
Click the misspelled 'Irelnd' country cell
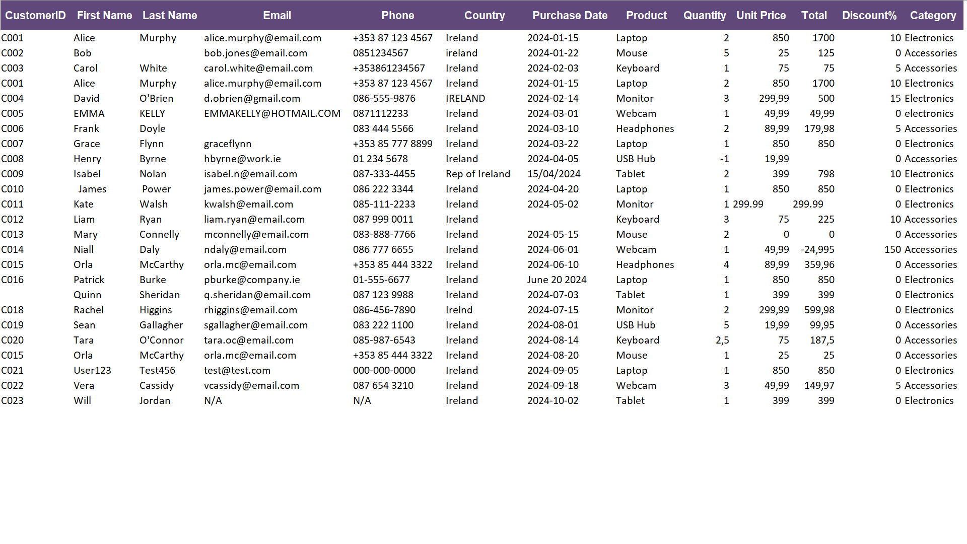tap(459, 310)
